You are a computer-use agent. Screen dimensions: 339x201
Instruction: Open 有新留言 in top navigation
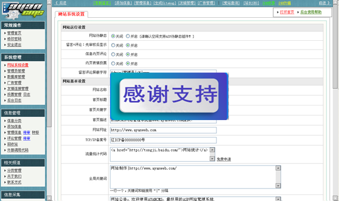point(102,3)
